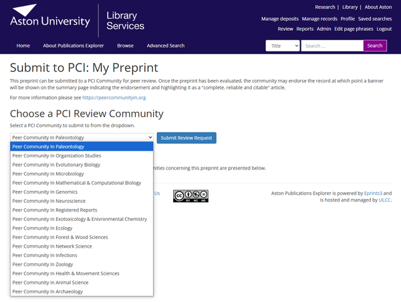Choose Peer Community In Genomics
The width and height of the screenshot is (401, 302).
point(82,192)
